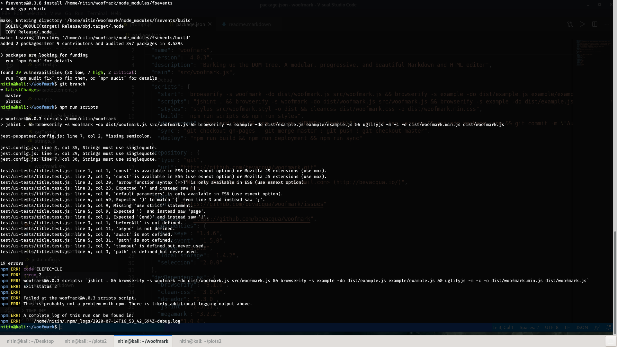
Task: Click the LF end-of-line indicator
Action: [x=567, y=327]
